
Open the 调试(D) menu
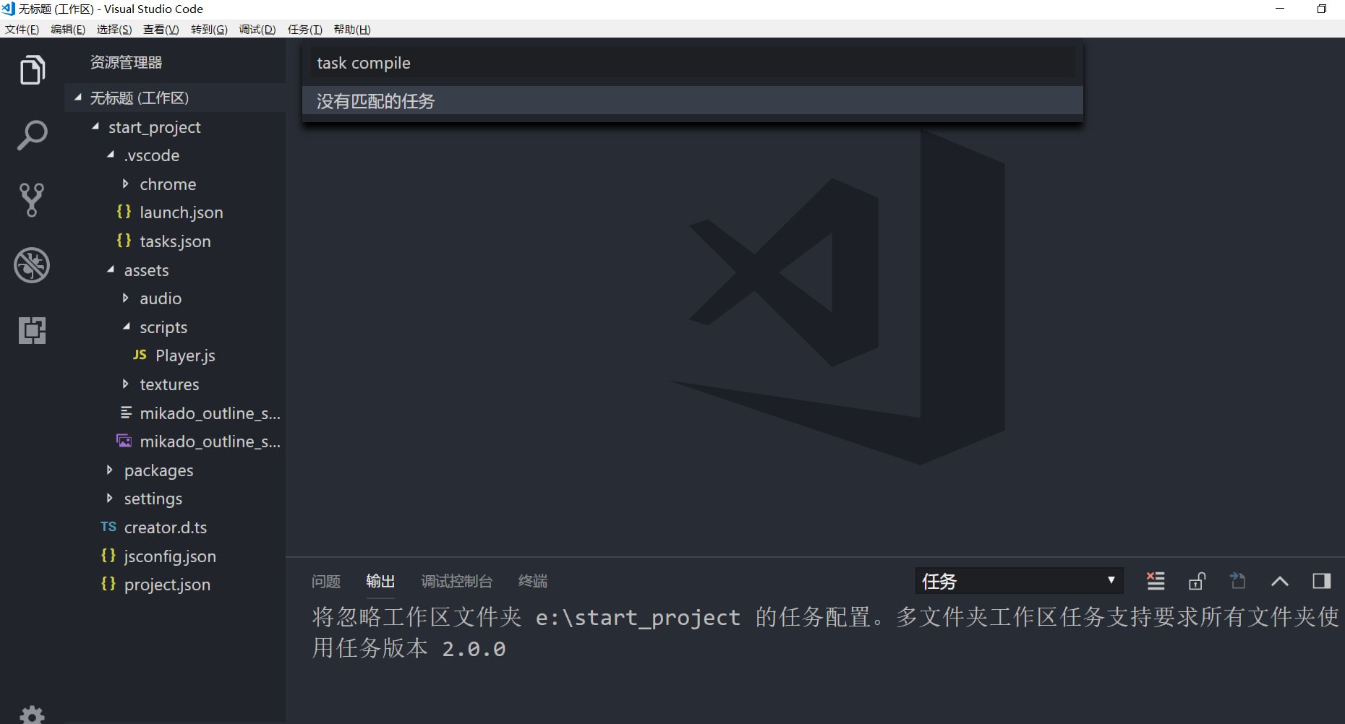click(257, 30)
